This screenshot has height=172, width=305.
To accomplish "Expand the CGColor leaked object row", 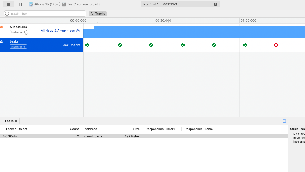I will tap(4, 136).
